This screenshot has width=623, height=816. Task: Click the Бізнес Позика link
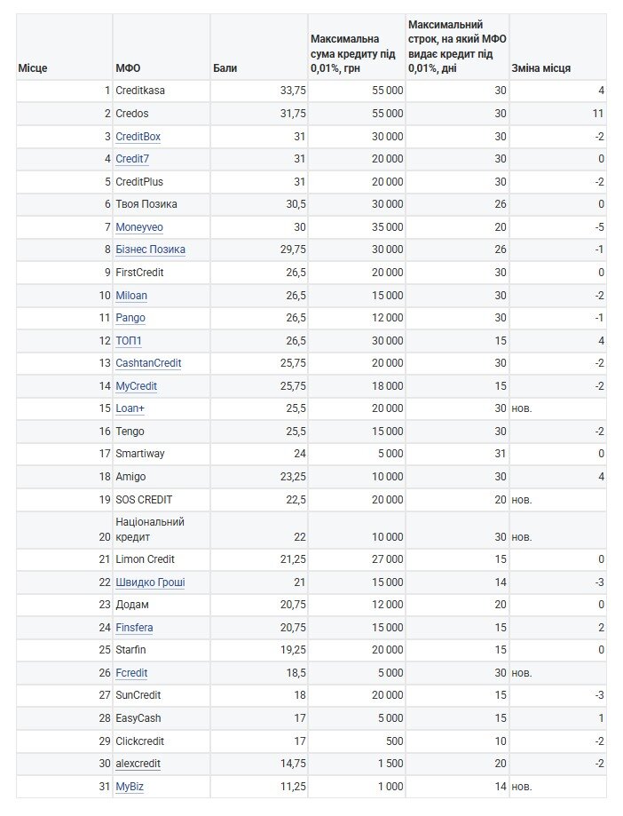coord(150,250)
